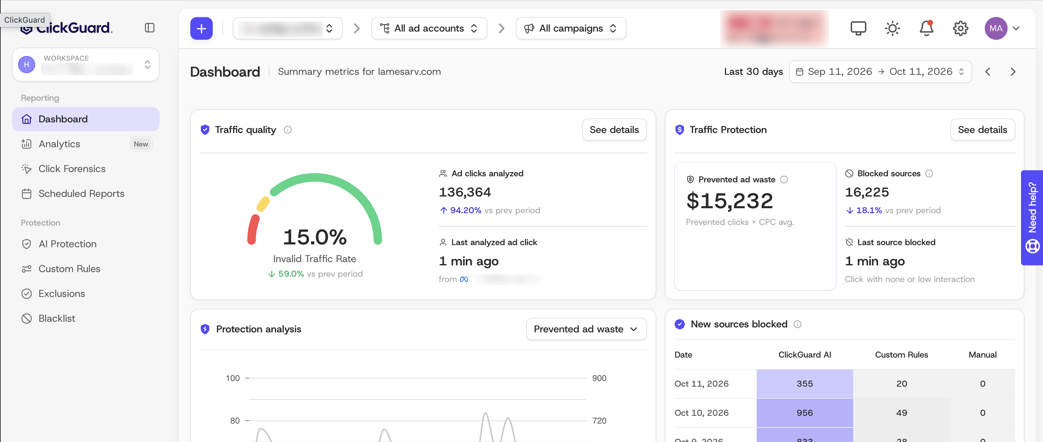1043x442 pixels.
Task: Expand user menu chevron beside avatar
Action: pos(1016,28)
